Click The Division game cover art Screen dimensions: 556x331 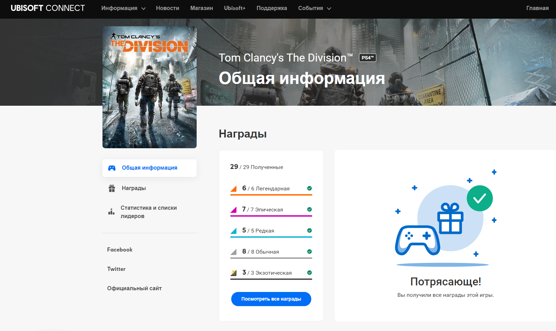150,87
